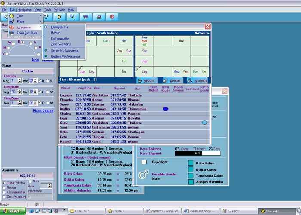
Task: Click the printer toolbar icon
Action: (99, 17)
